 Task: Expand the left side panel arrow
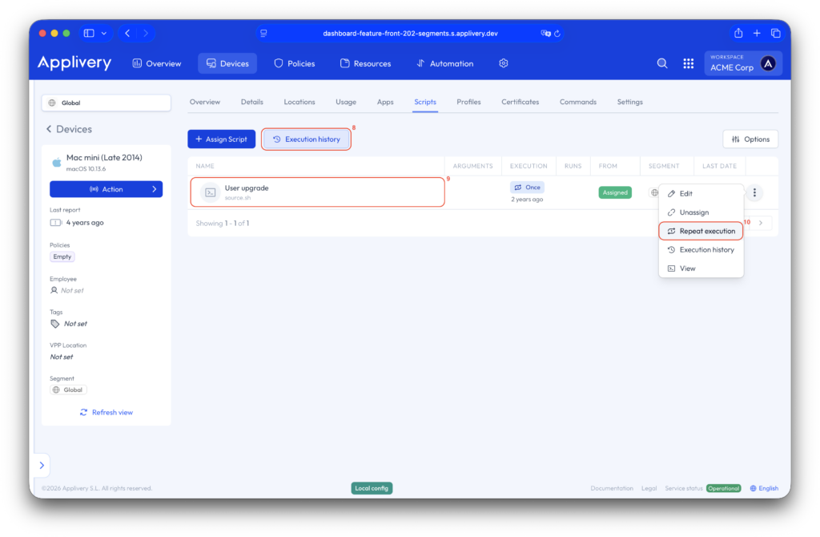coord(40,465)
